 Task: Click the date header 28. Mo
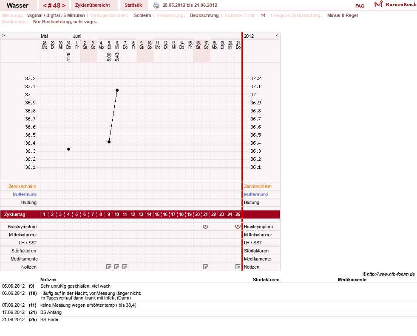click(x=45, y=45)
